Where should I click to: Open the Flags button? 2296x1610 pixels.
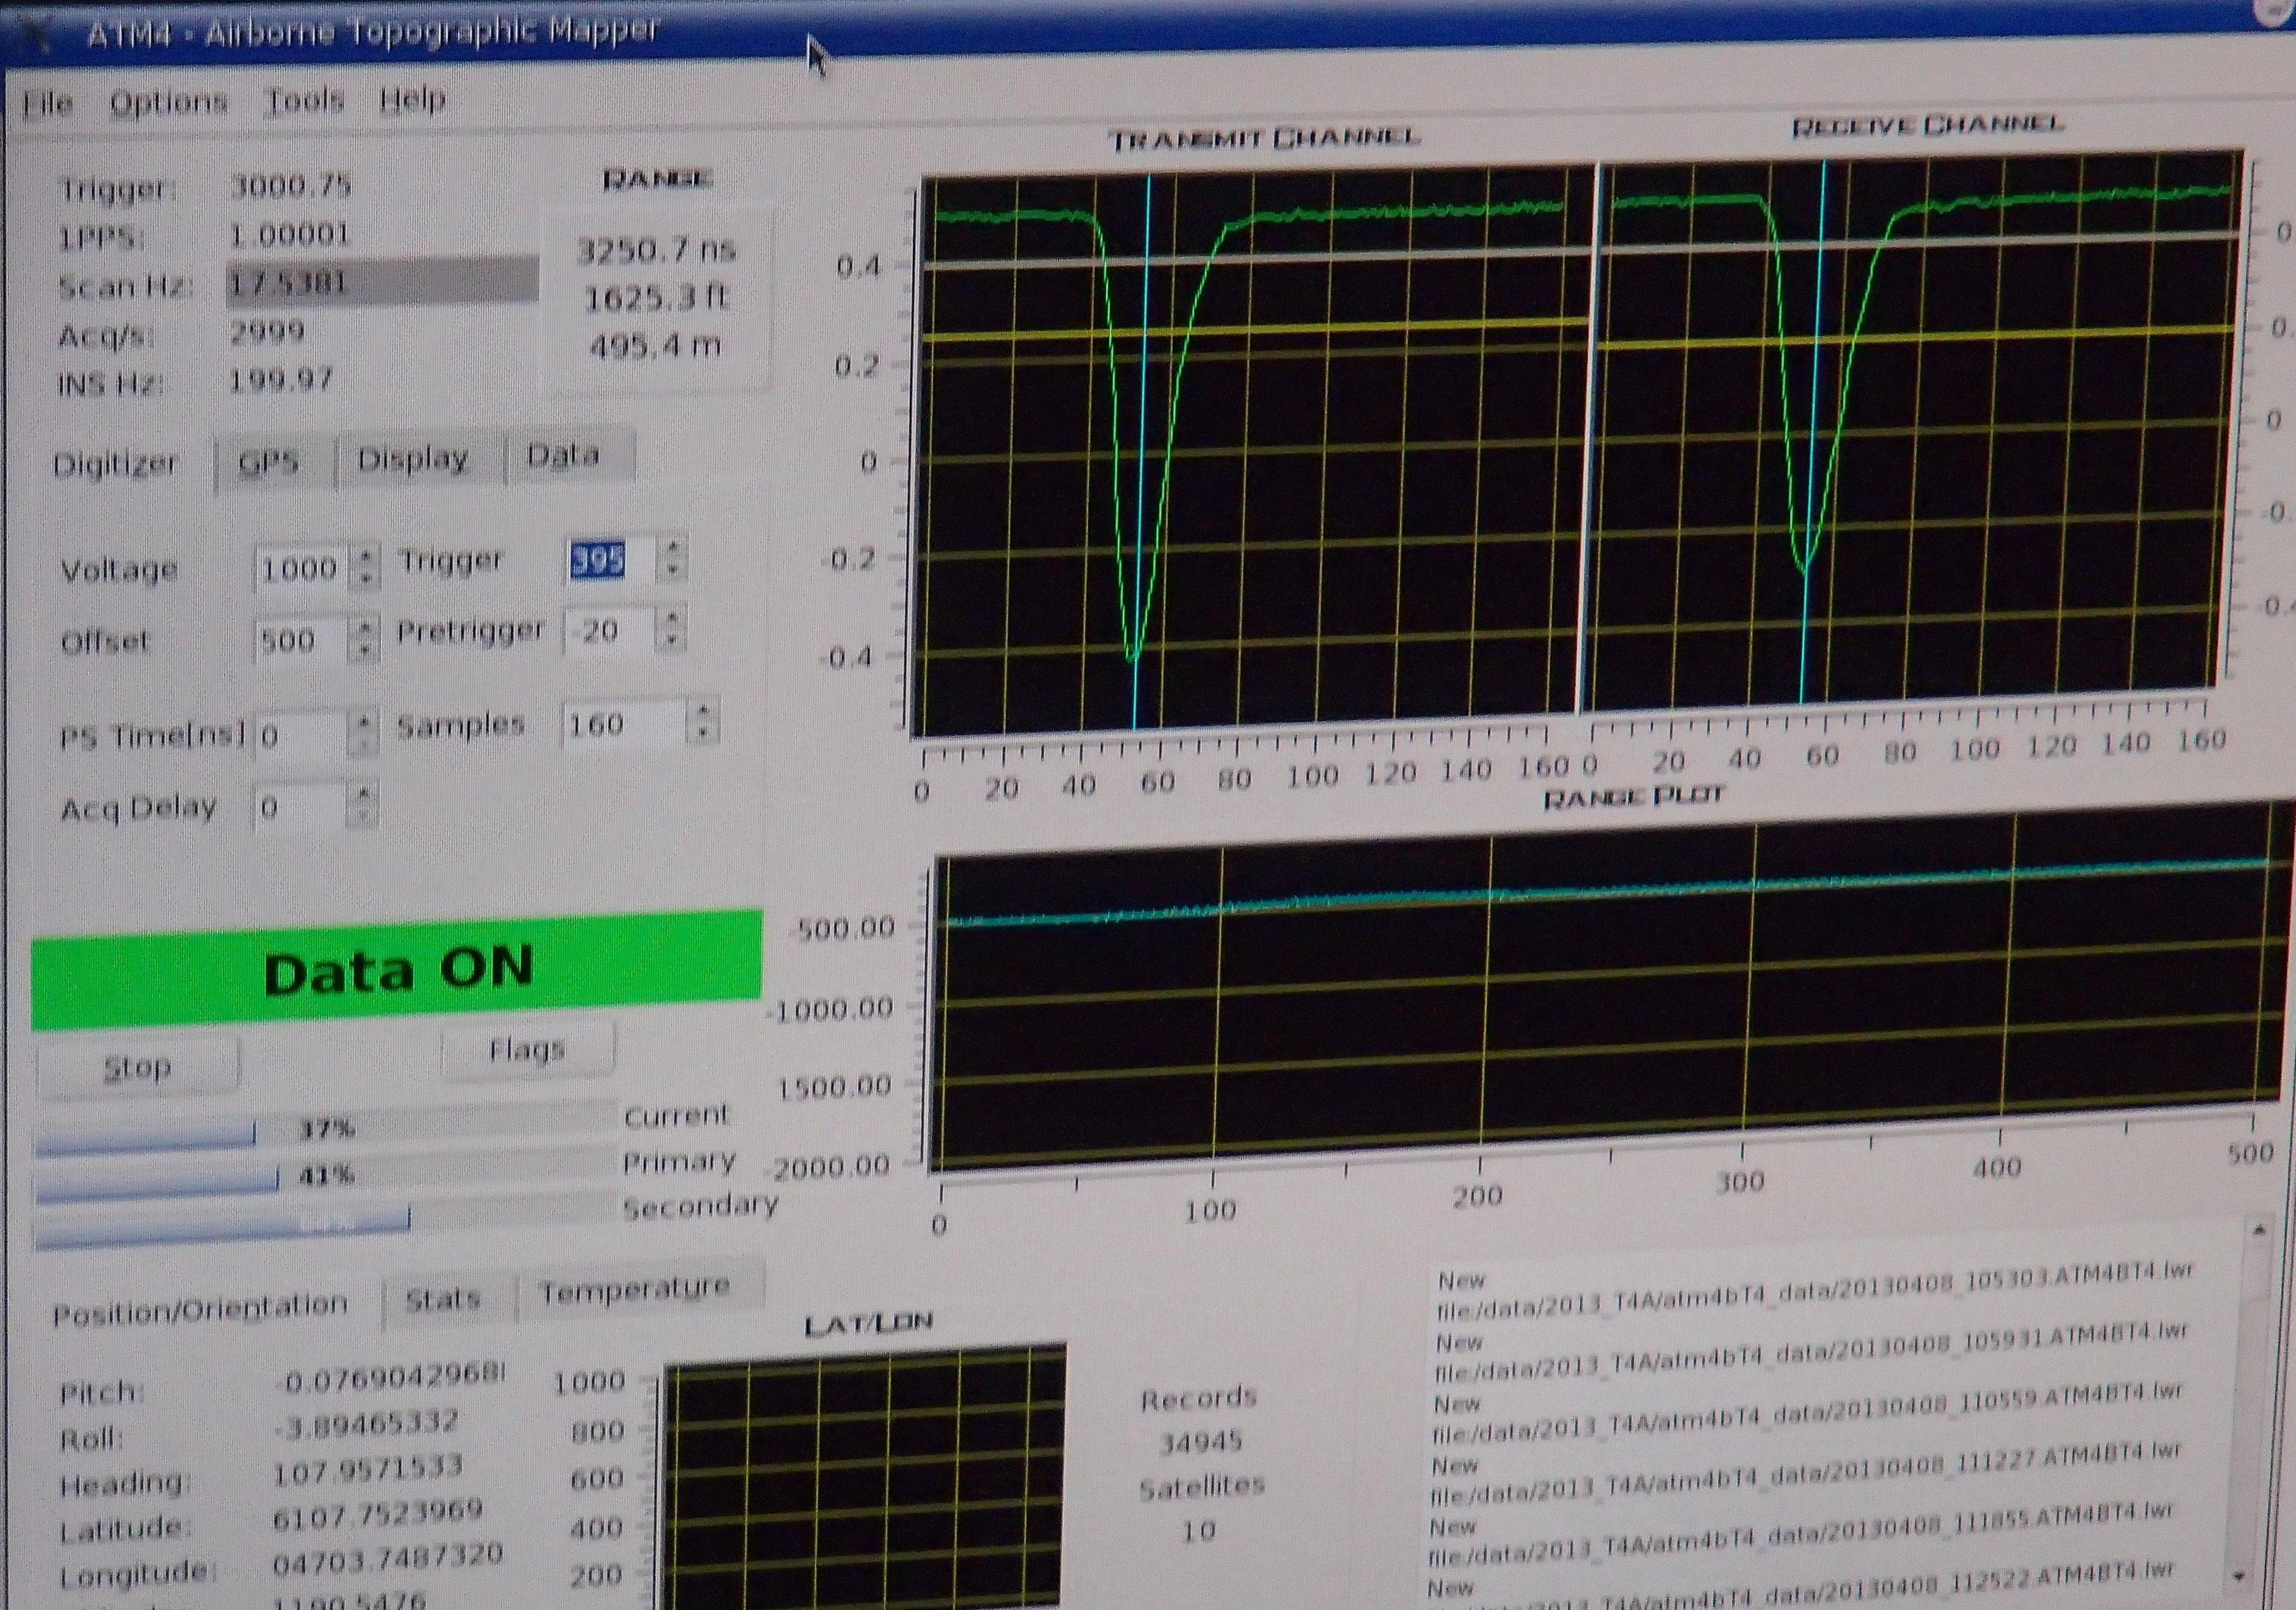[x=527, y=1050]
